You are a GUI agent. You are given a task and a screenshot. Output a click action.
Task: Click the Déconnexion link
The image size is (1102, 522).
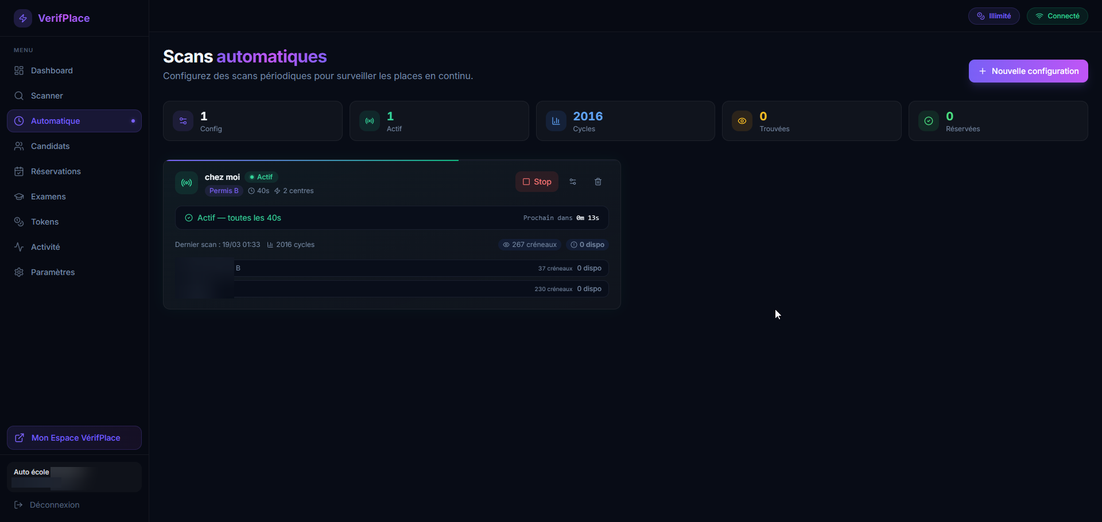(55, 505)
